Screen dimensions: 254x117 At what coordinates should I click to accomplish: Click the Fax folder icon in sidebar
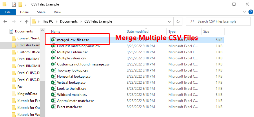(13, 87)
